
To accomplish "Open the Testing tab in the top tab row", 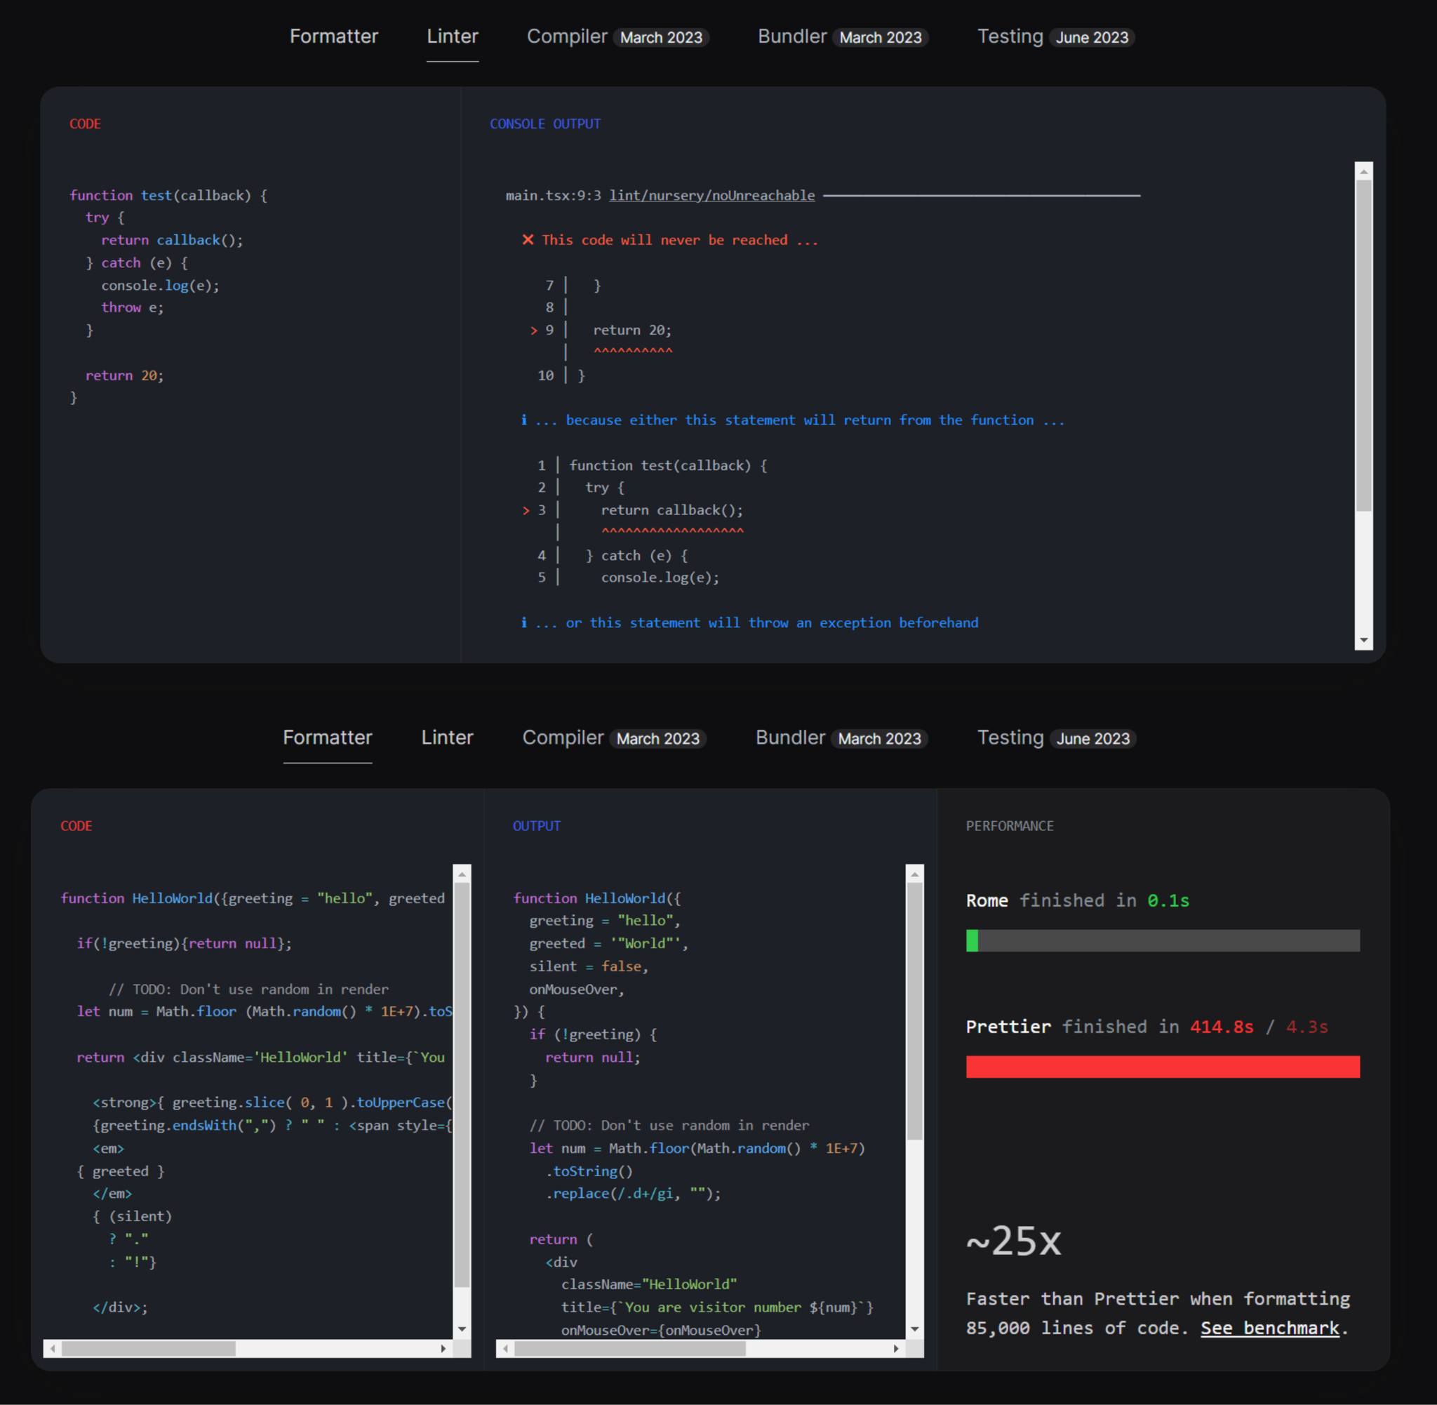I will [x=1055, y=36].
